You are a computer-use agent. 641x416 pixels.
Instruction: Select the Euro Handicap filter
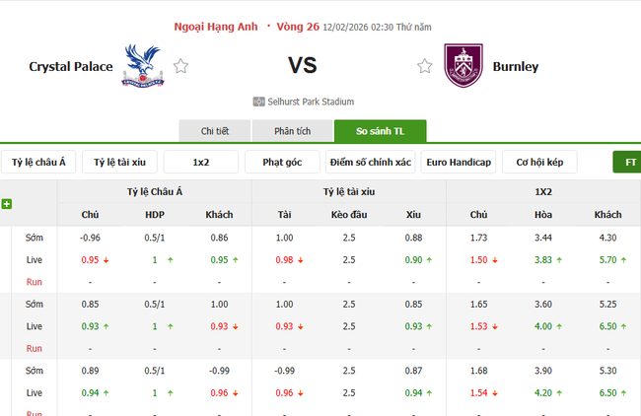coord(458,162)
